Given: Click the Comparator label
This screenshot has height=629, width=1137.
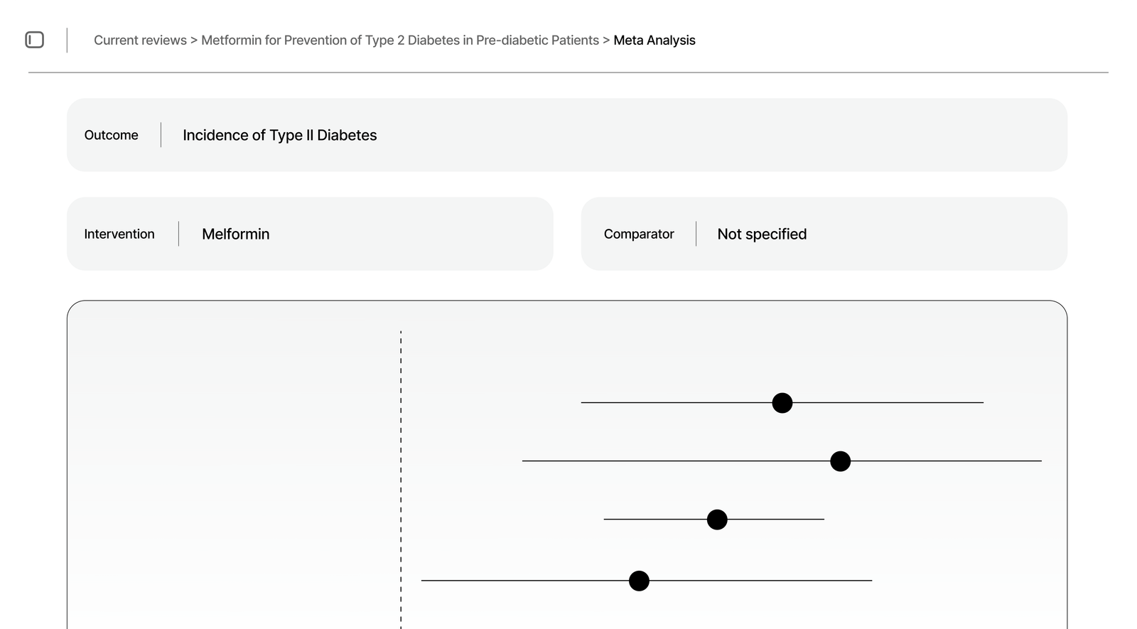Looking at the screenshot, I should point(638,234).
